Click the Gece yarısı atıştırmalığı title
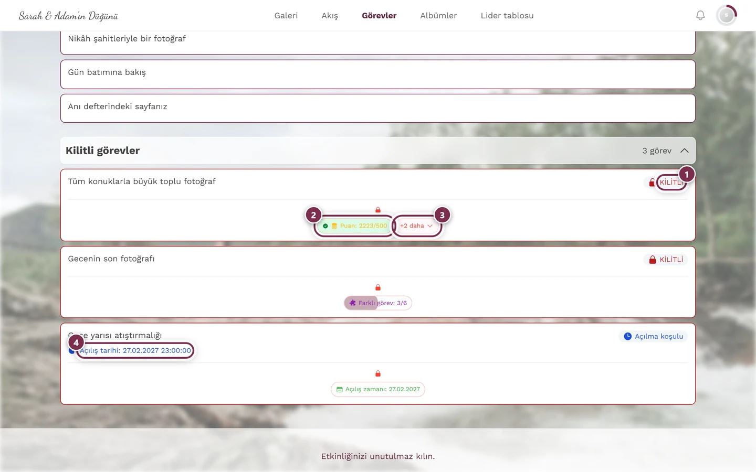This screenshot has height=472, width=756. 115,335
